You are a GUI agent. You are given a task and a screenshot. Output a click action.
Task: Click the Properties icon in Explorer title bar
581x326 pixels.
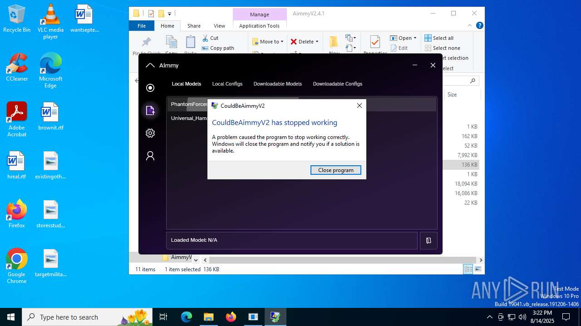pos(151,14)
